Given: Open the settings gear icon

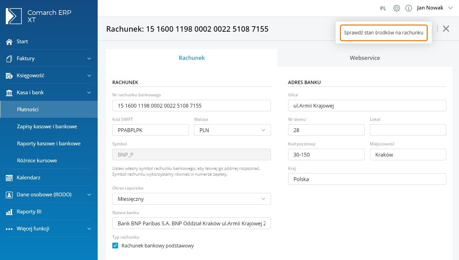Looking at the screenshot, I should (396, 8).
